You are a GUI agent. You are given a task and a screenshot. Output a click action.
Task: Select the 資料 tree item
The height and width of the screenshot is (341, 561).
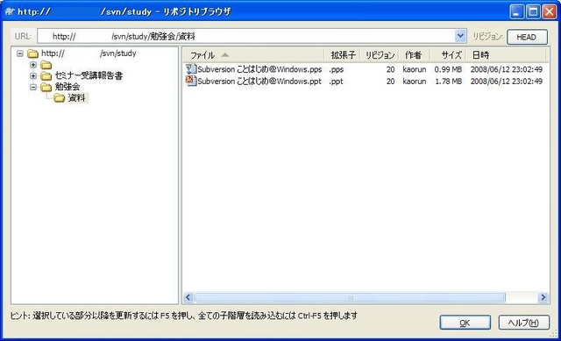(x=77, y=98)
